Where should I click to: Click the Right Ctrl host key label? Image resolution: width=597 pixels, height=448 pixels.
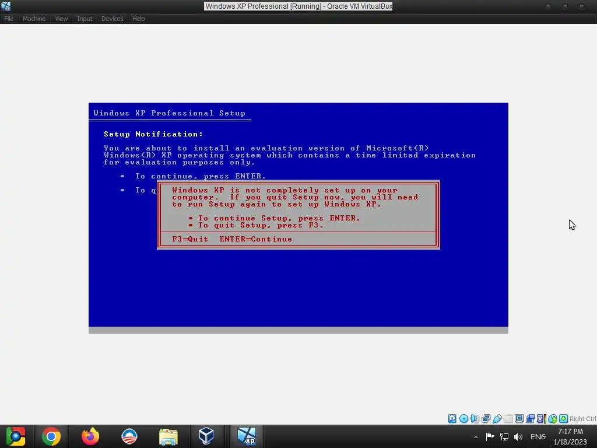click(x=582, y=419)
